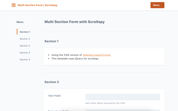Choose Section 5 in sidebar menu

25,60
